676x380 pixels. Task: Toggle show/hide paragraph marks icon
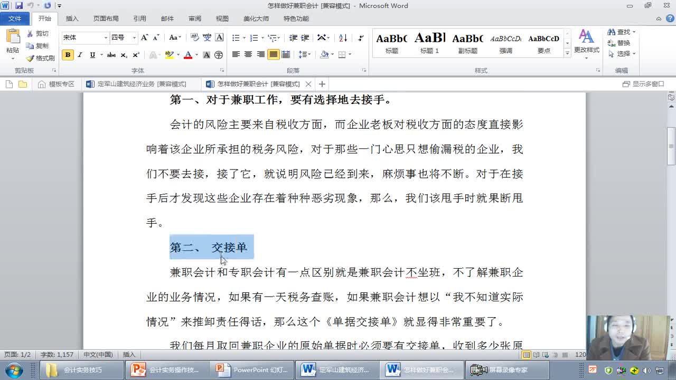coord(360,38)
